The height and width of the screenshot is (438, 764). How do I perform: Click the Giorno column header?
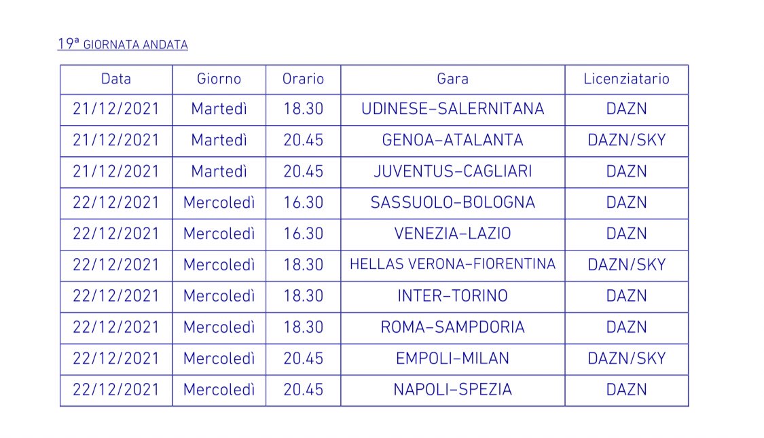219,79
